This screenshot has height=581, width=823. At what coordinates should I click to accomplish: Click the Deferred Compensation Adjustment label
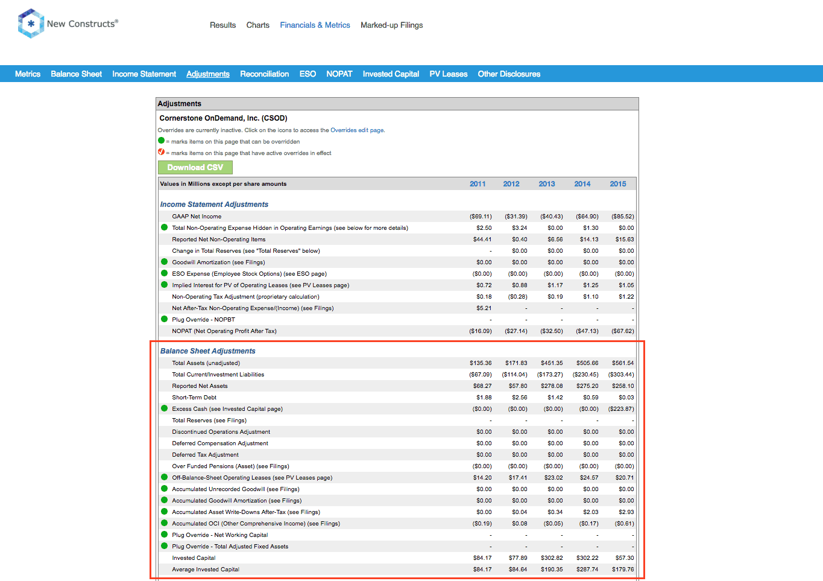coord(220,443)
